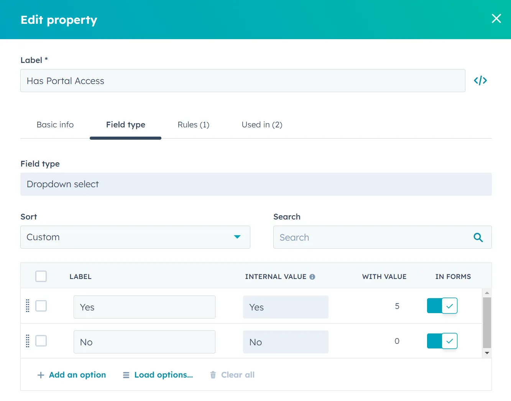
Task: Click the Load options link
Action: click(x=163, y=375)
